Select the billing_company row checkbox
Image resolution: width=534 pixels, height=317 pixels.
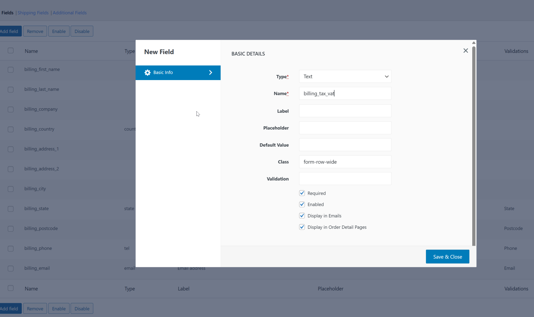pos(11,109)
